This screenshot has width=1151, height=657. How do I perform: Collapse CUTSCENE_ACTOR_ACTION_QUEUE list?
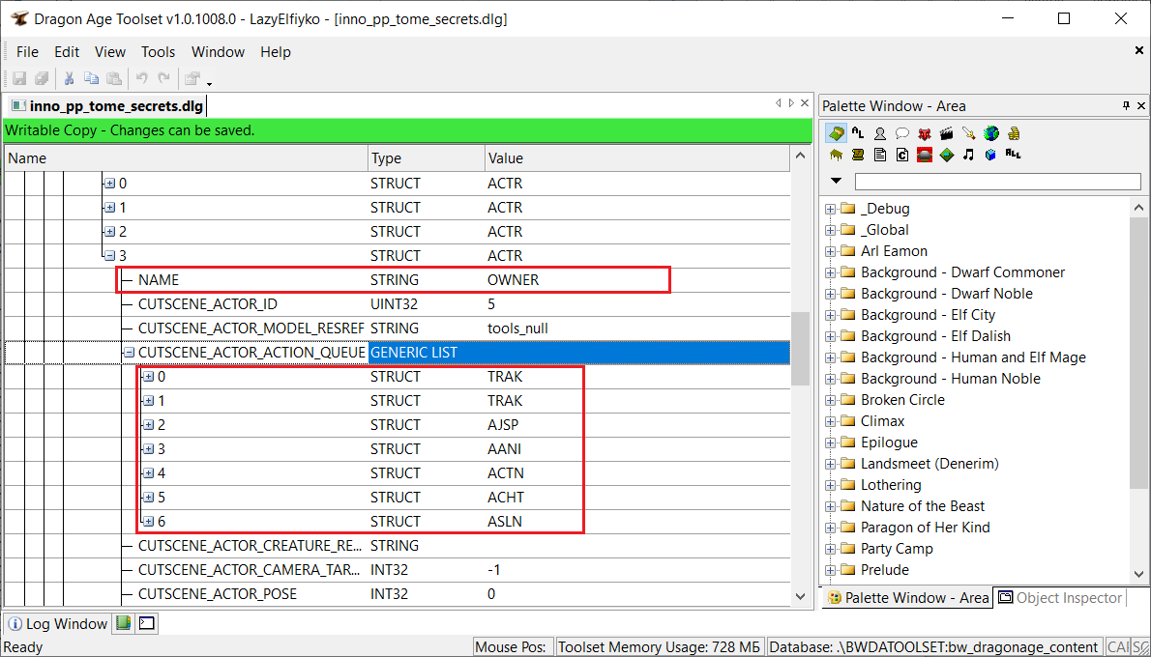(x=130, y=353)
